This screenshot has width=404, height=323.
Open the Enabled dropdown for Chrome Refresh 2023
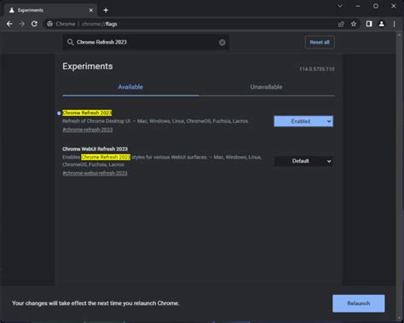[x=303, y=121]
